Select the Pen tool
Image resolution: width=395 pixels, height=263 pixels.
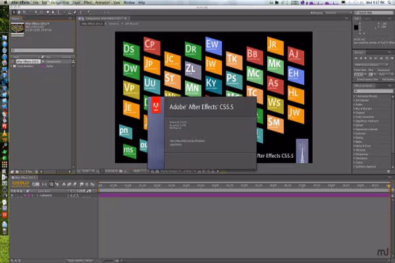[53, 12]
